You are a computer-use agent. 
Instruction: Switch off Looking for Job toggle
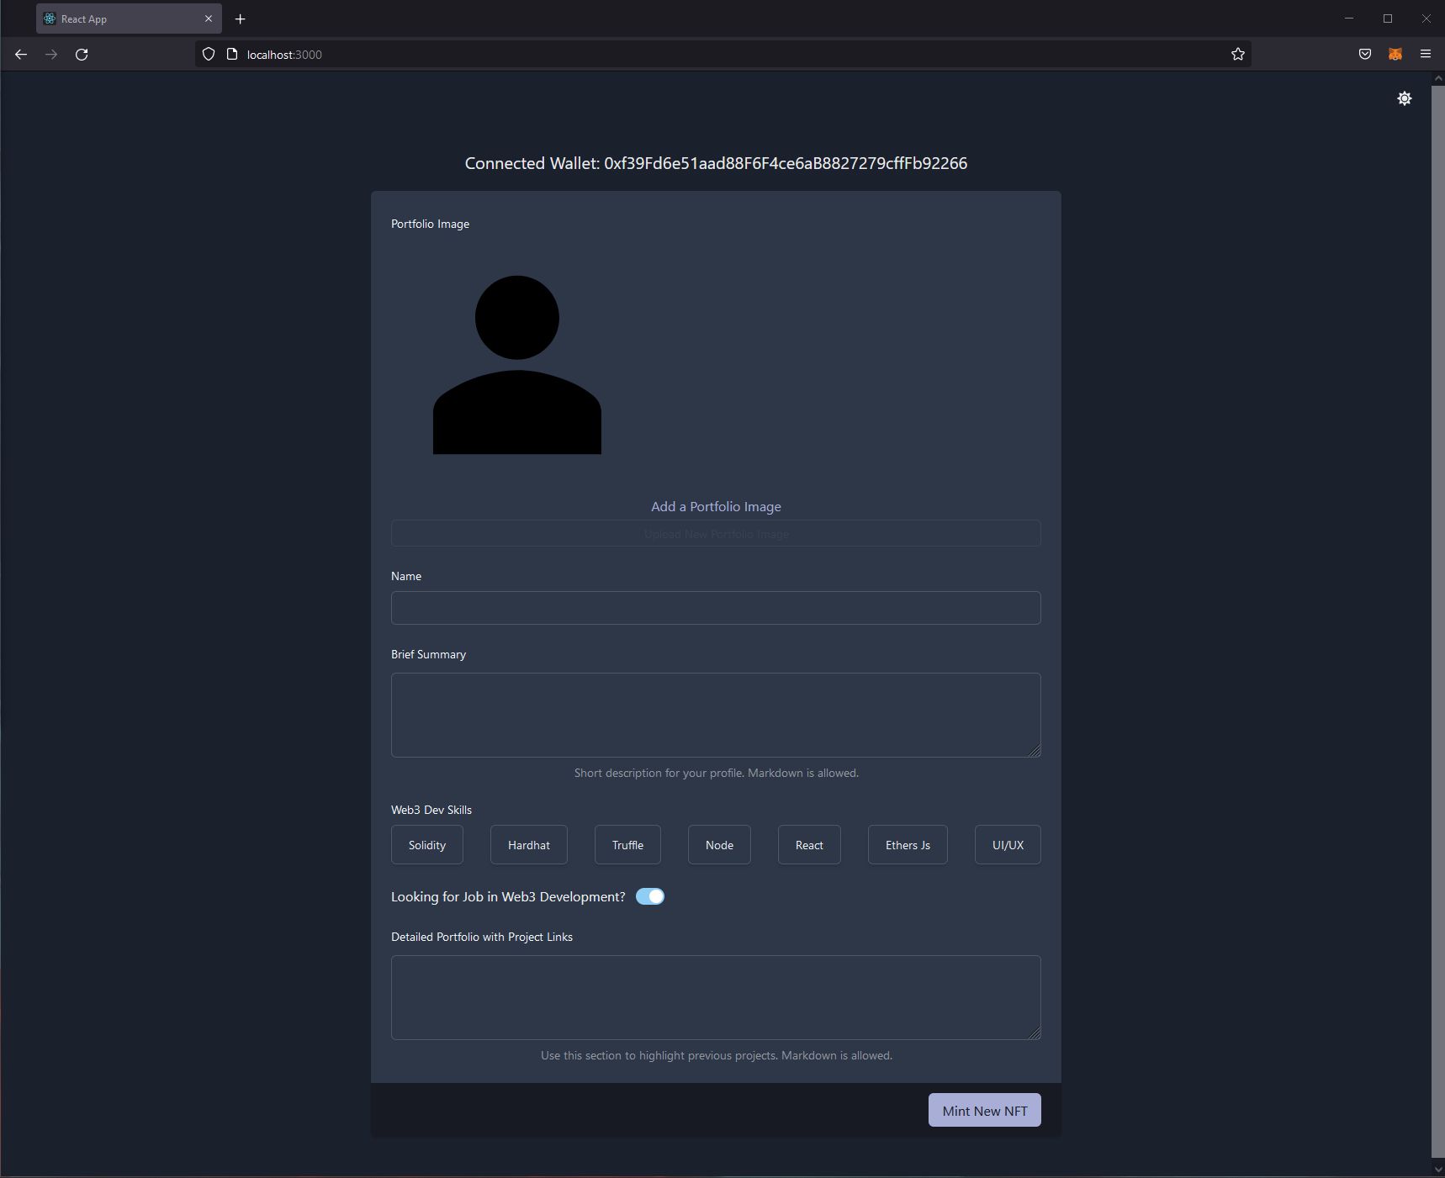point(649,896)
